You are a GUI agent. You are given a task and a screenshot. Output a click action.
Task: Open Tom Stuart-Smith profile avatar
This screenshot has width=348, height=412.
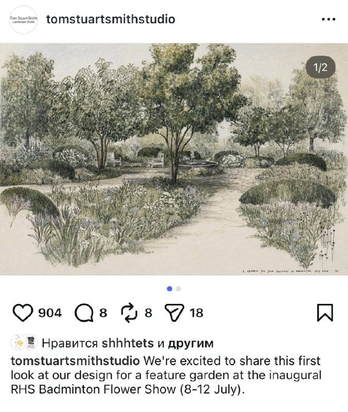click(x=24, y=20)
